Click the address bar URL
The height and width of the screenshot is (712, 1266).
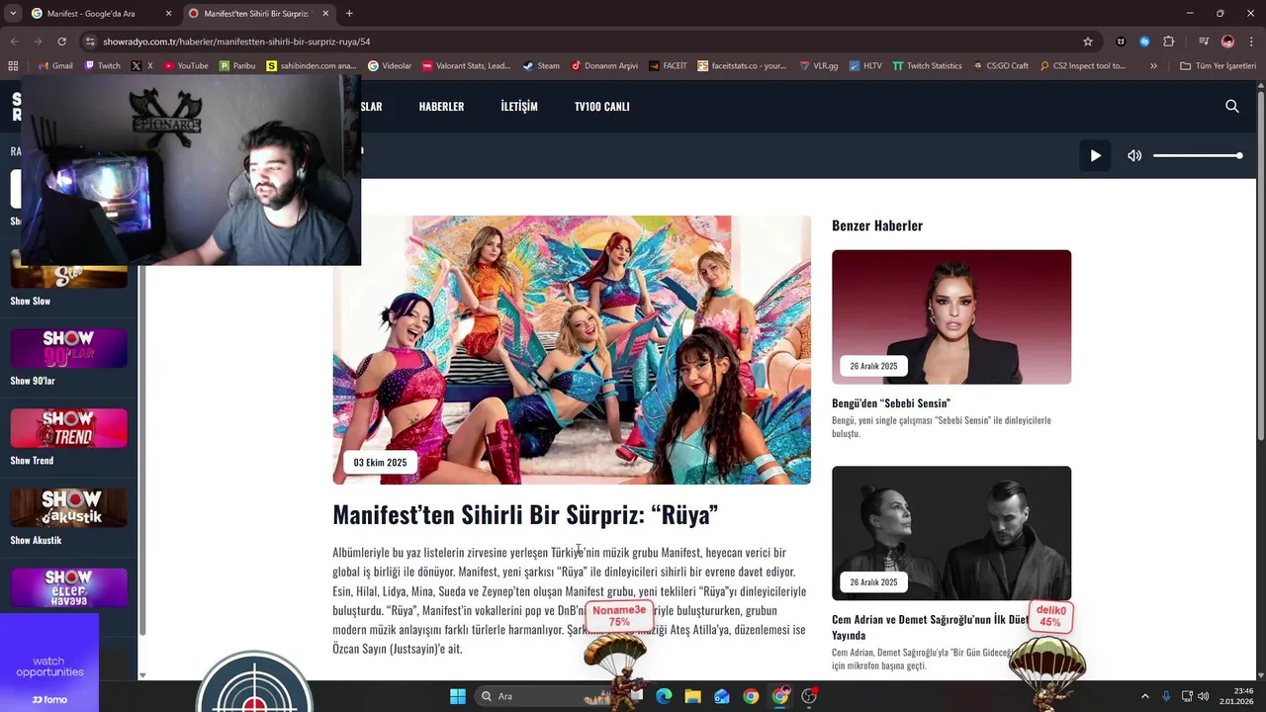(236, 42)
